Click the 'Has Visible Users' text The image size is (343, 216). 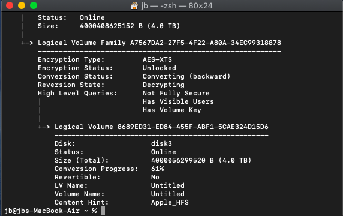(x=178, y=101)
